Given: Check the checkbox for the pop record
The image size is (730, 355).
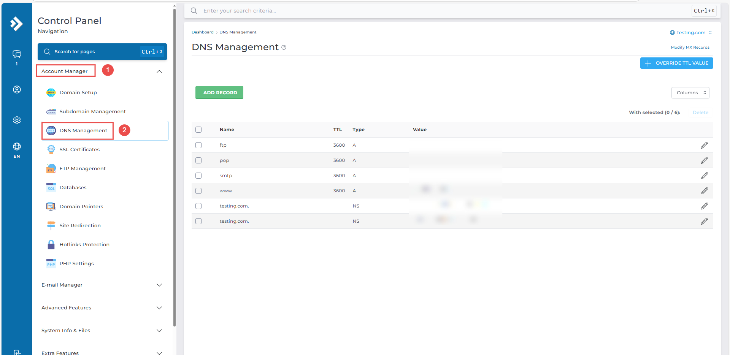Looking at the screenshot, I should click(x=198, y=160).
